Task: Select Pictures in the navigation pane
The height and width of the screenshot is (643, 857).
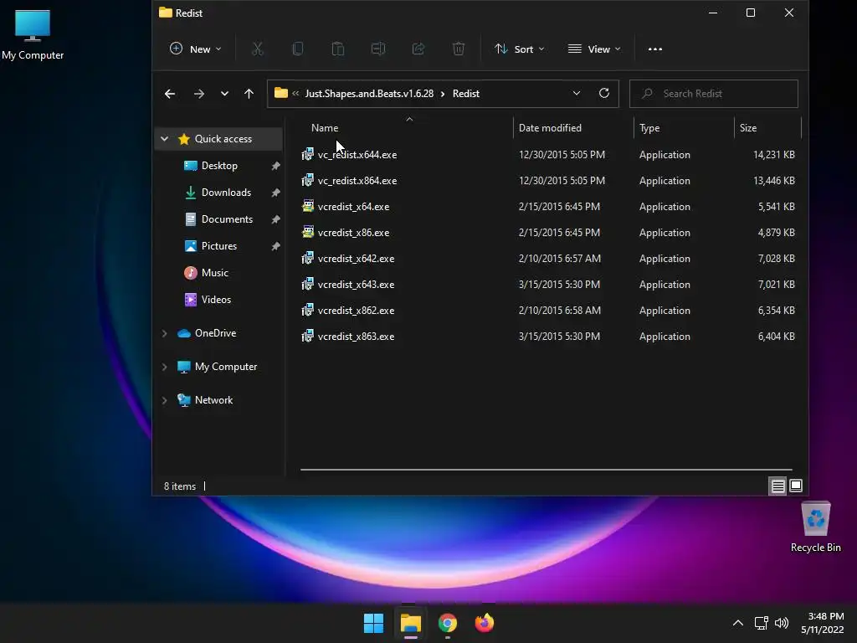Action: 219,246
